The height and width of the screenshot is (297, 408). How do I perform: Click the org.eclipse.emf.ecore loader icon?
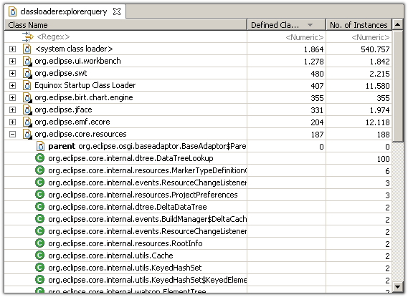coord(27,122)
